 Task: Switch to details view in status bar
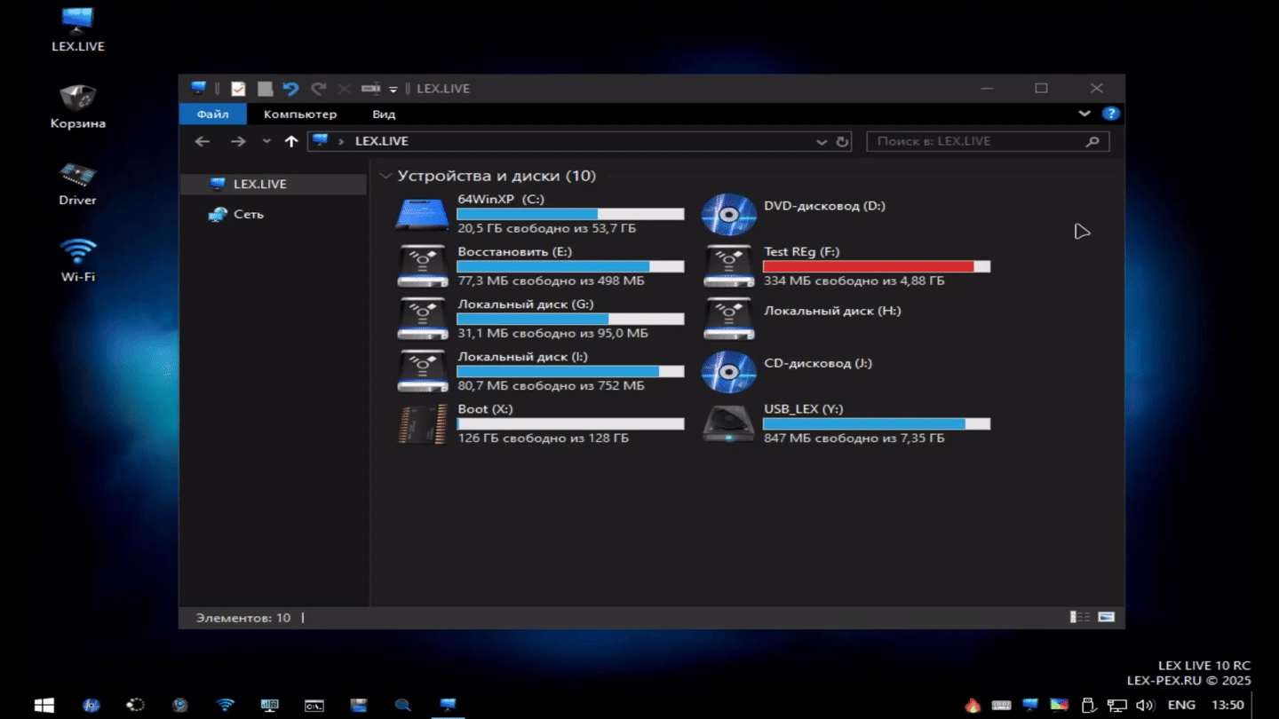(1080, 617)
